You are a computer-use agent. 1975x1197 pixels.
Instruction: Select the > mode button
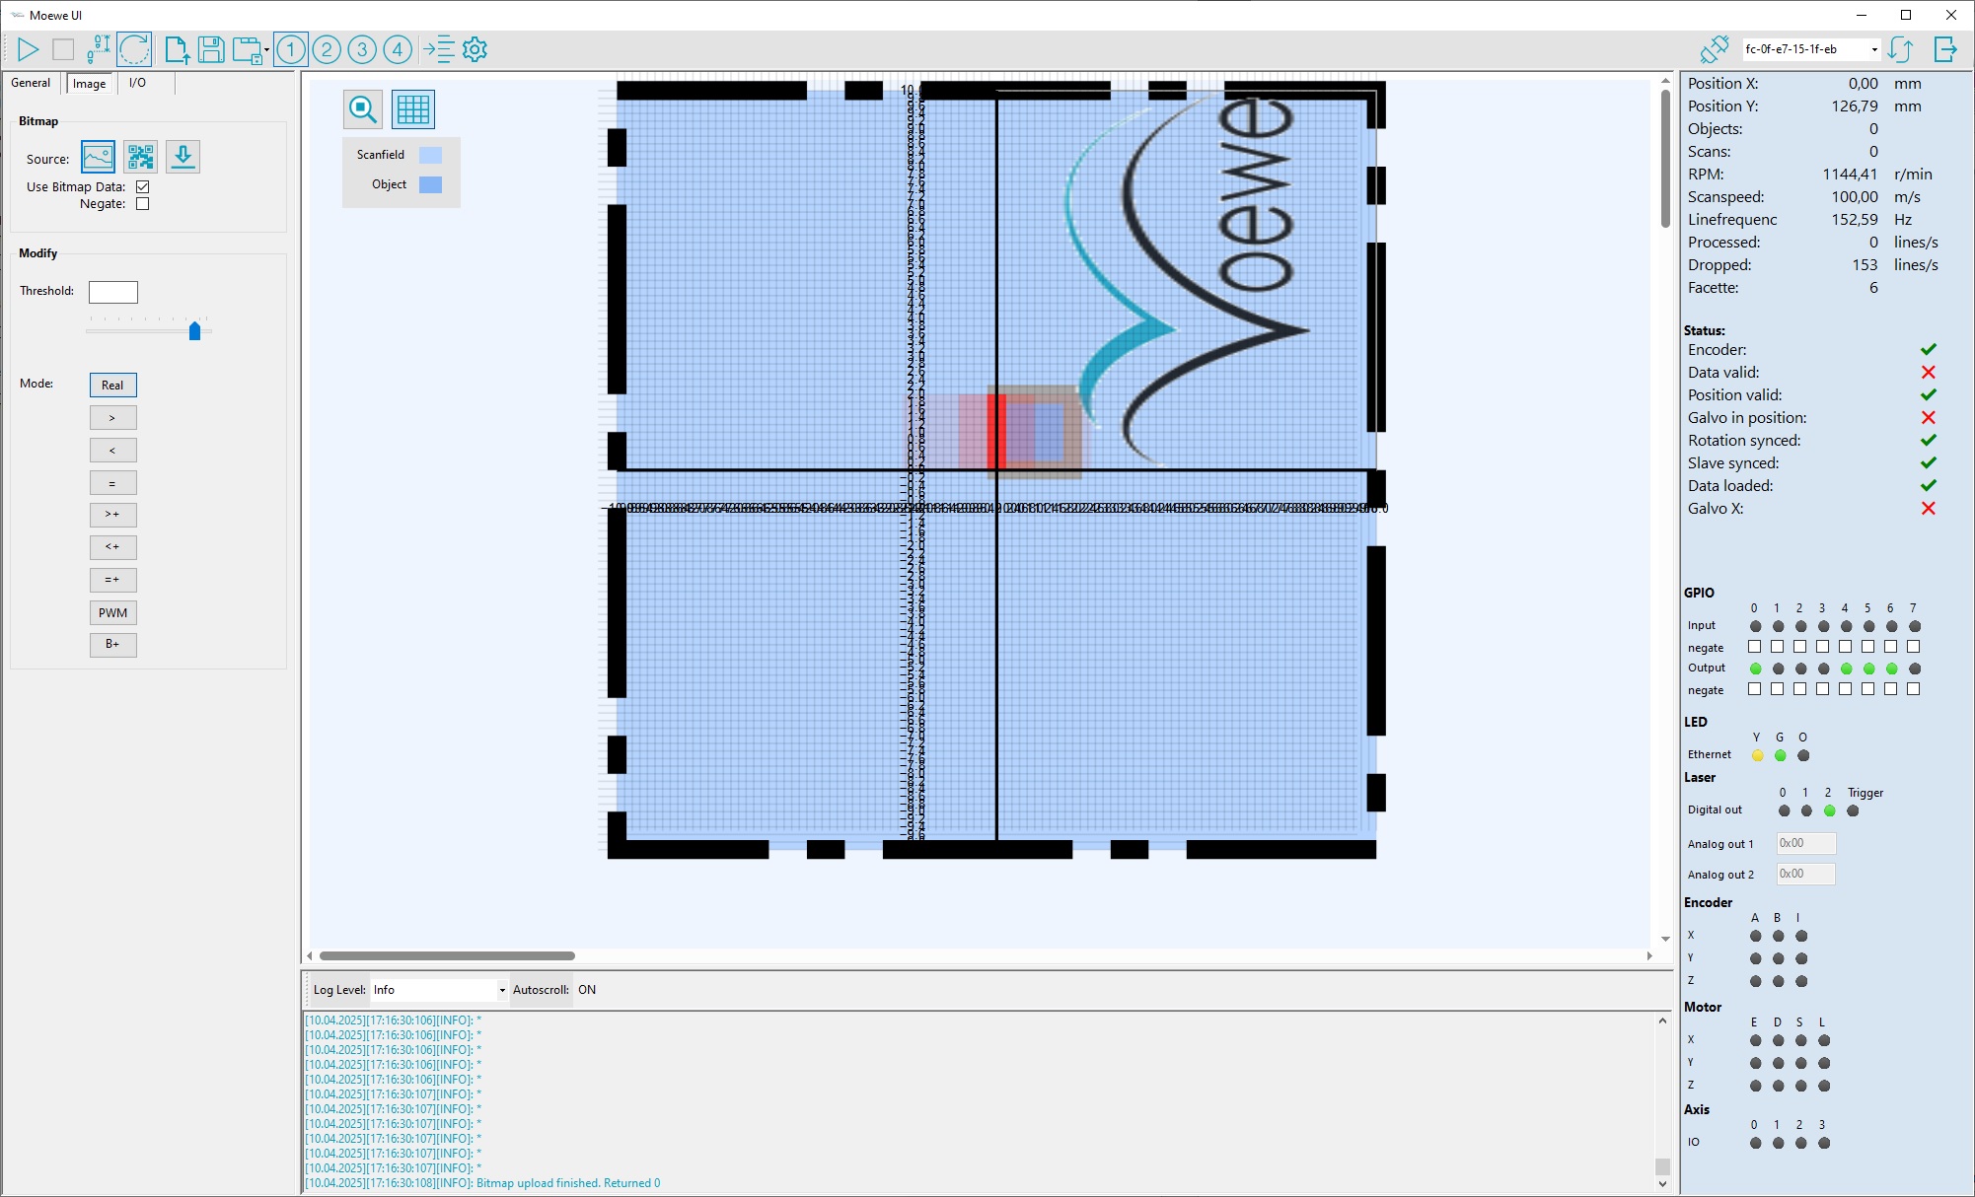click(112, 418)
